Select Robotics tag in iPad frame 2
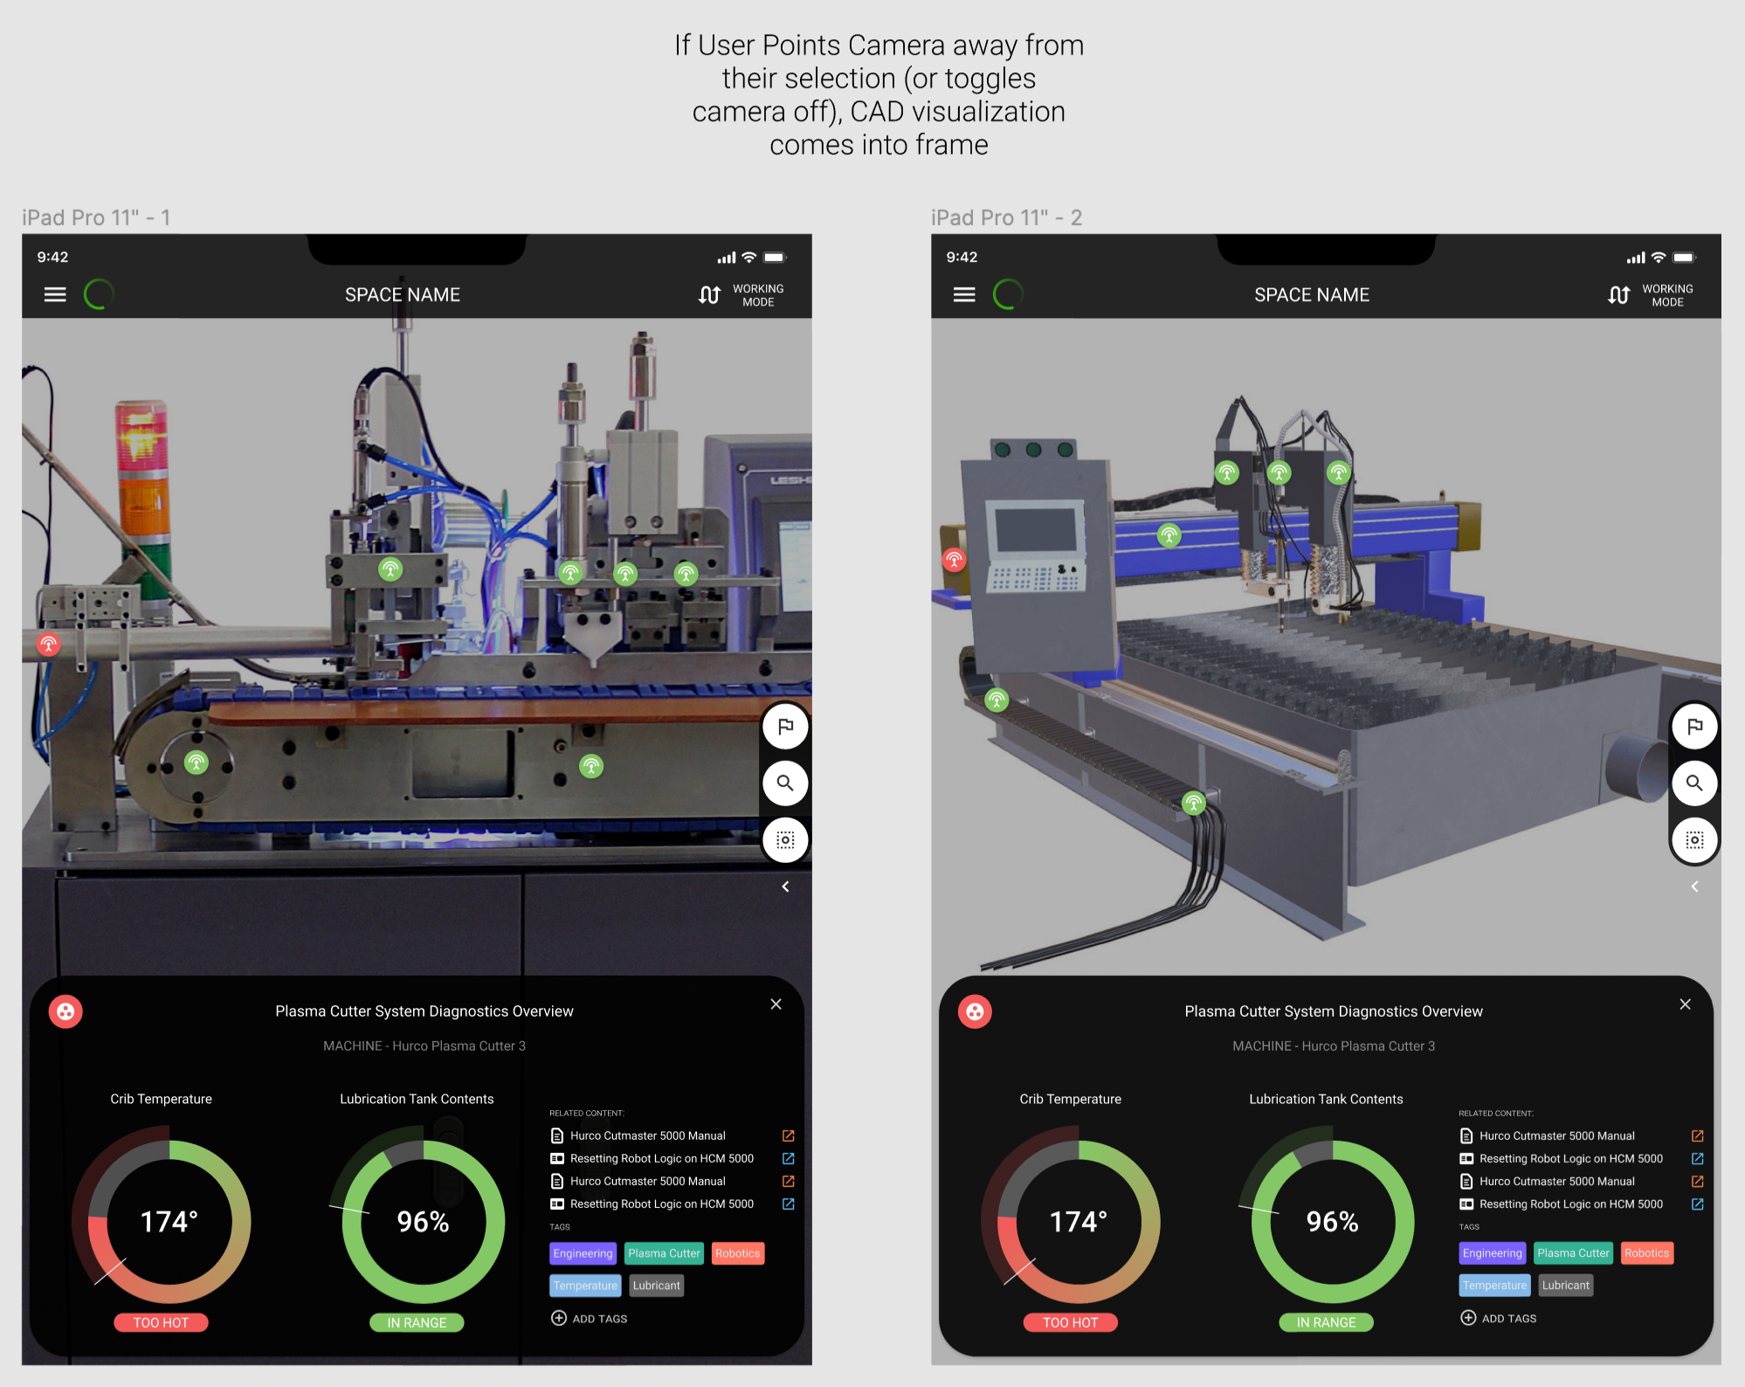This screenshot has width=1745, height=1387. tap(1646, 1253)
